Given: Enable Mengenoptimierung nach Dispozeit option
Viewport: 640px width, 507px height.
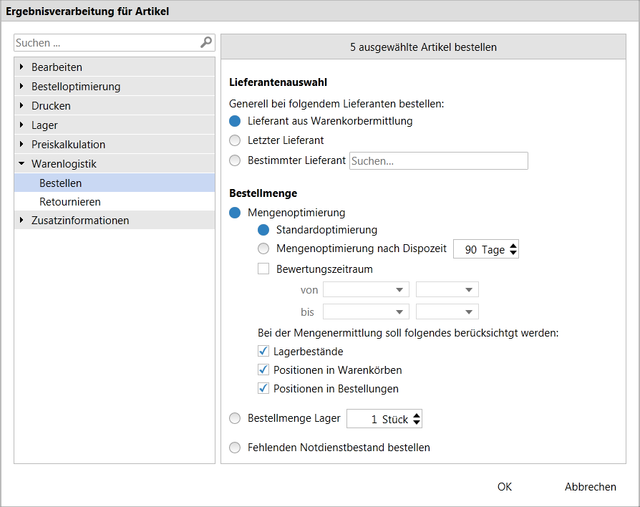Looking at the screenshot, I should (x=263, y=248).
